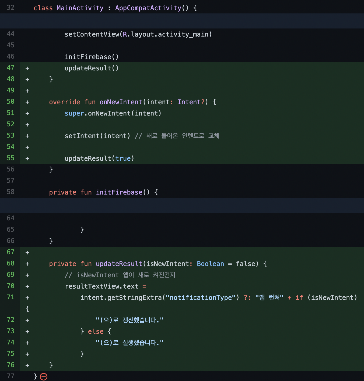Click the "notificationType" string literal

click(201, 298)
